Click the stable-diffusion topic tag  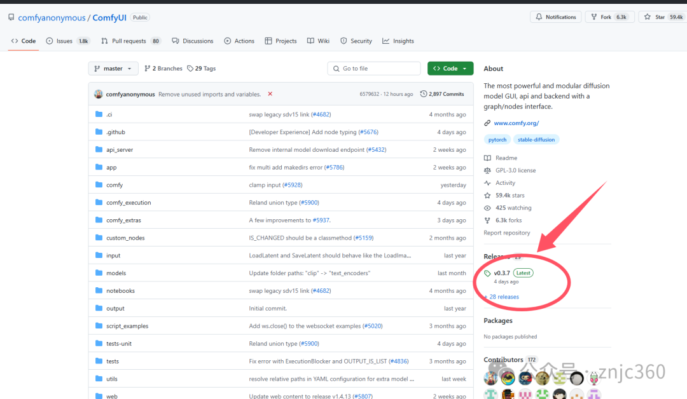536,140
